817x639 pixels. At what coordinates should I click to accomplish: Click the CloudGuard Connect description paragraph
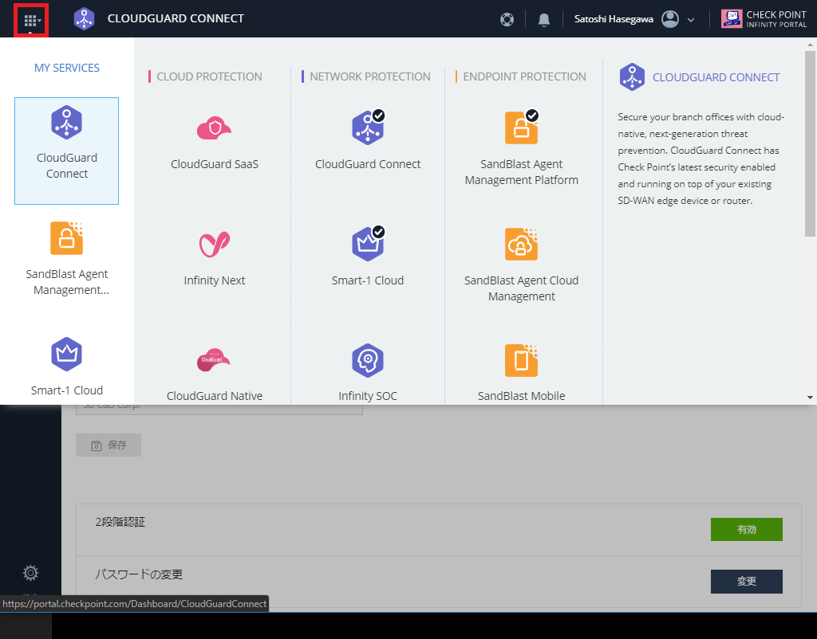(x=701, y=159)
